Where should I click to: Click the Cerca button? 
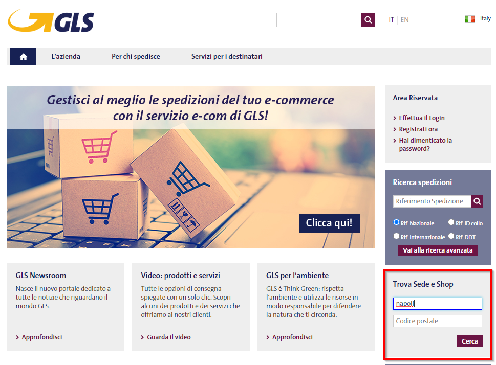[470, 341]
